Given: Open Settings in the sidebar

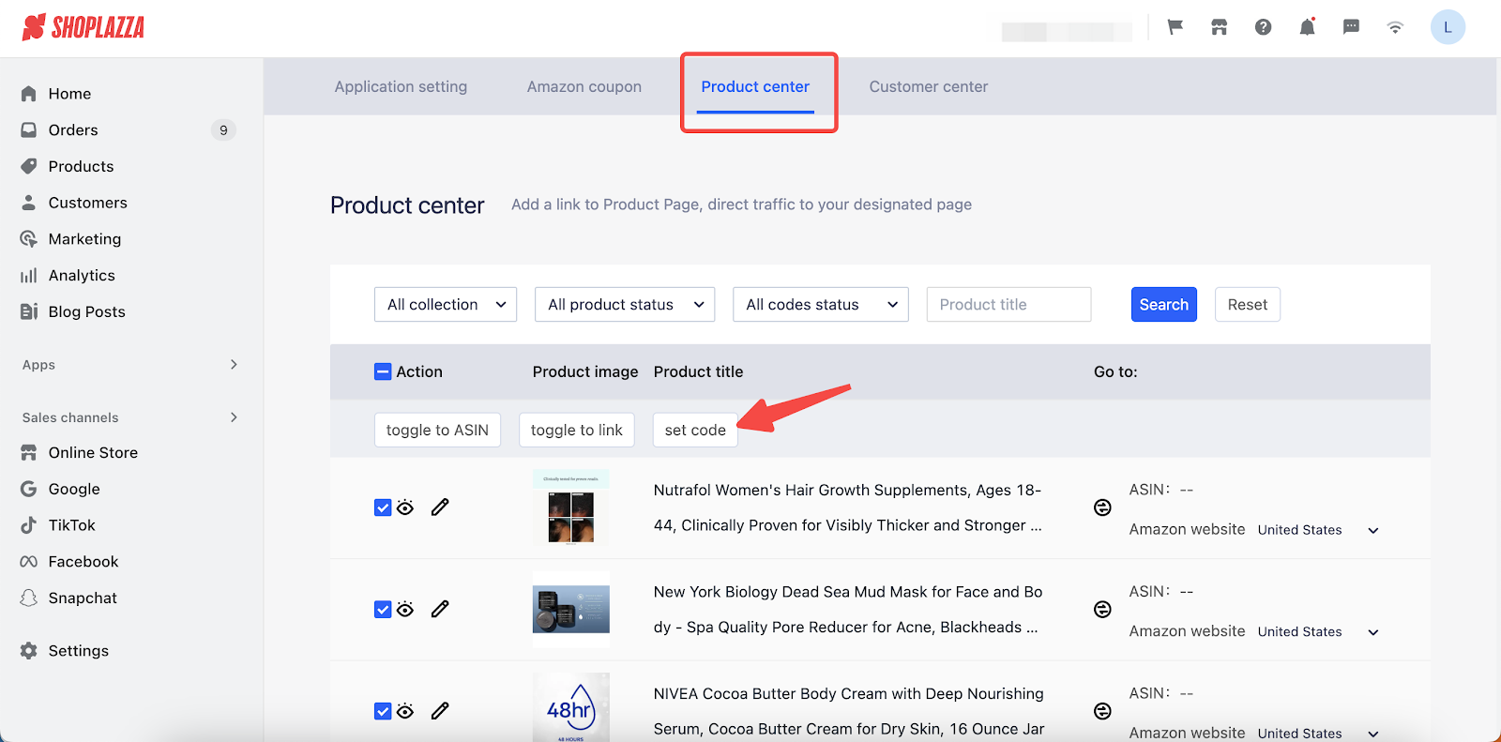Looking at the screenshot, I should (79, 651).
